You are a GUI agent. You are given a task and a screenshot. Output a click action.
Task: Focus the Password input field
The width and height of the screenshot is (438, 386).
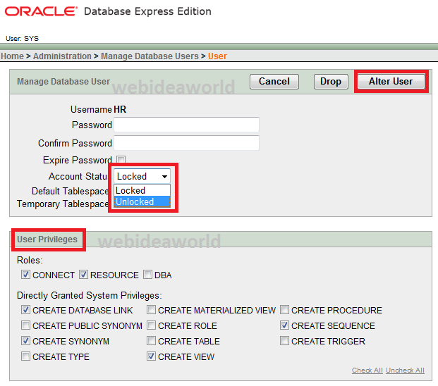186,125
